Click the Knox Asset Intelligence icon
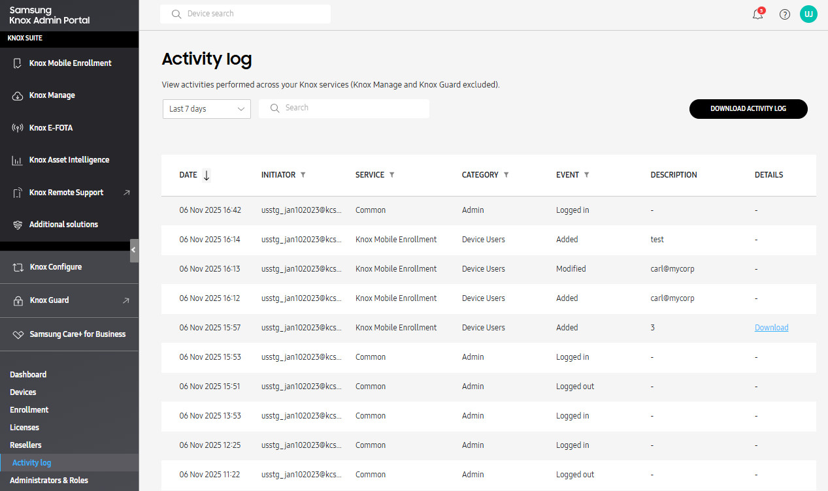Viewport: 828px width, 491px height. (x=16, y=160)
